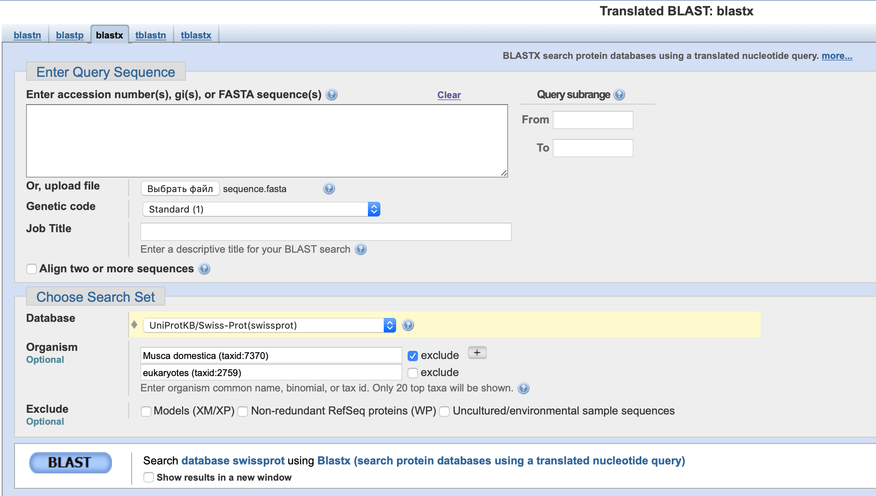Click the Выбрать файл upload button

(x=180, y=189)
